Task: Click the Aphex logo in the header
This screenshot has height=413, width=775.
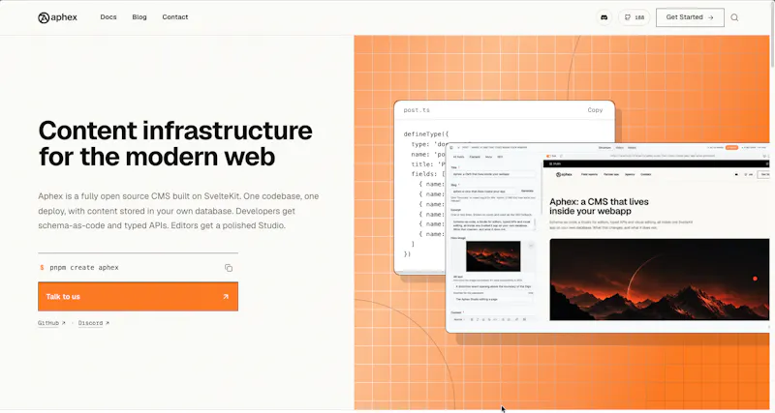Action: pyautogui.click(x=57, y=17)
